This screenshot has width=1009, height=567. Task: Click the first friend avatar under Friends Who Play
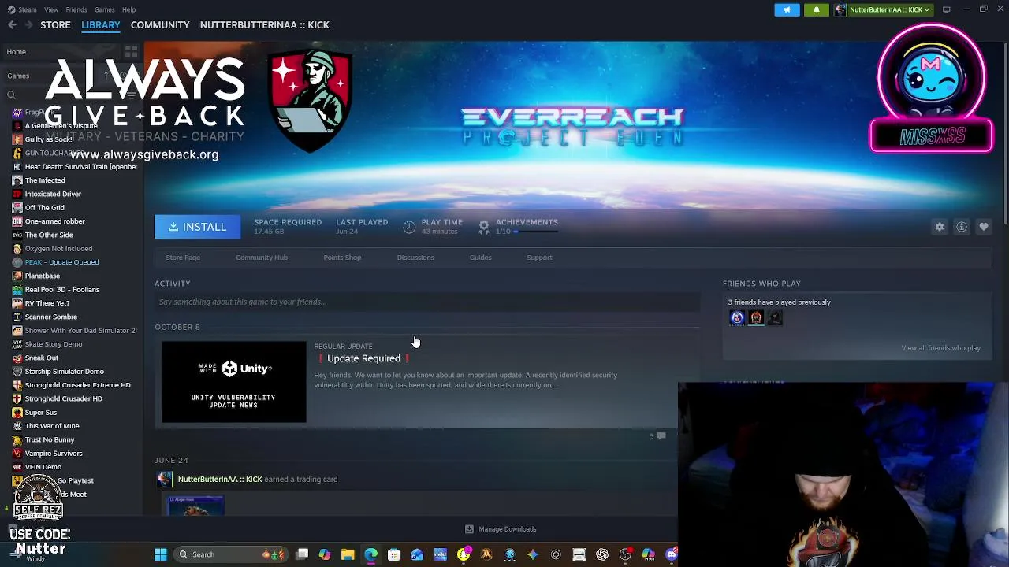[737, 318]
